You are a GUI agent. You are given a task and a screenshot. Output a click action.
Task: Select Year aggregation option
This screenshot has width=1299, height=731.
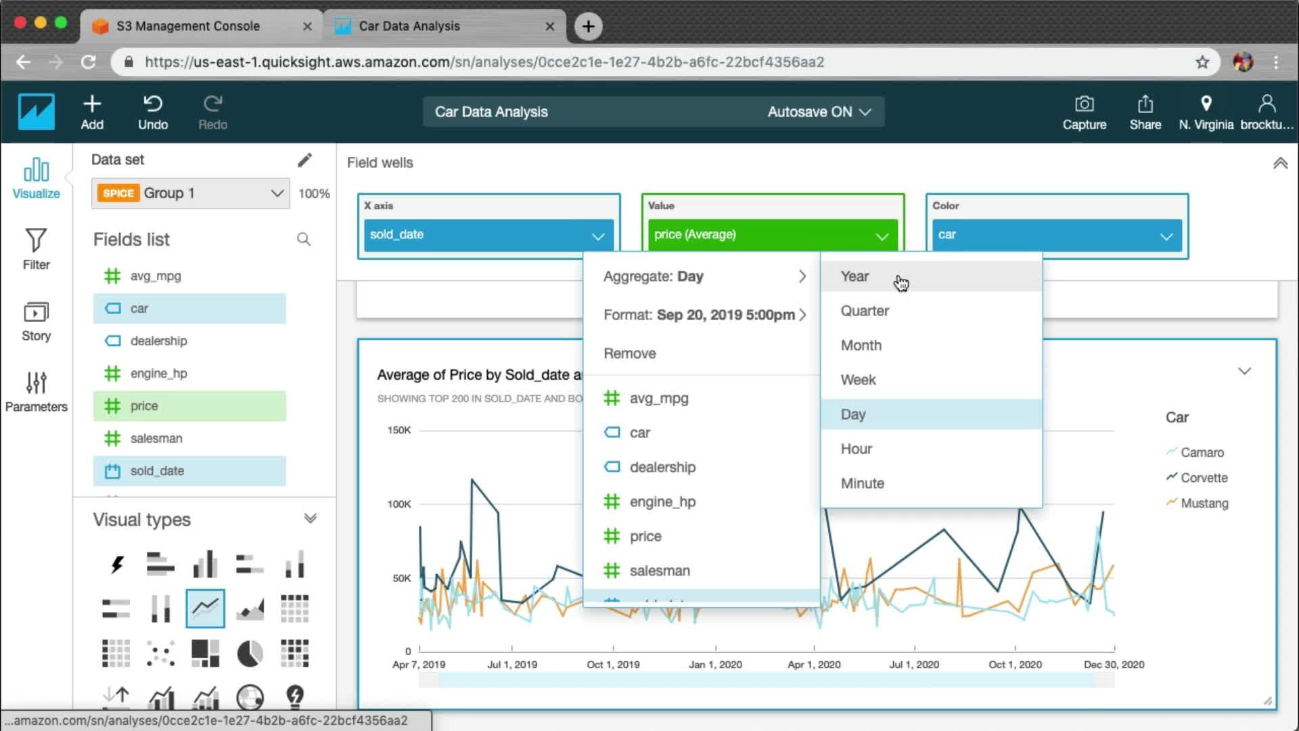(x=854, y=276)
